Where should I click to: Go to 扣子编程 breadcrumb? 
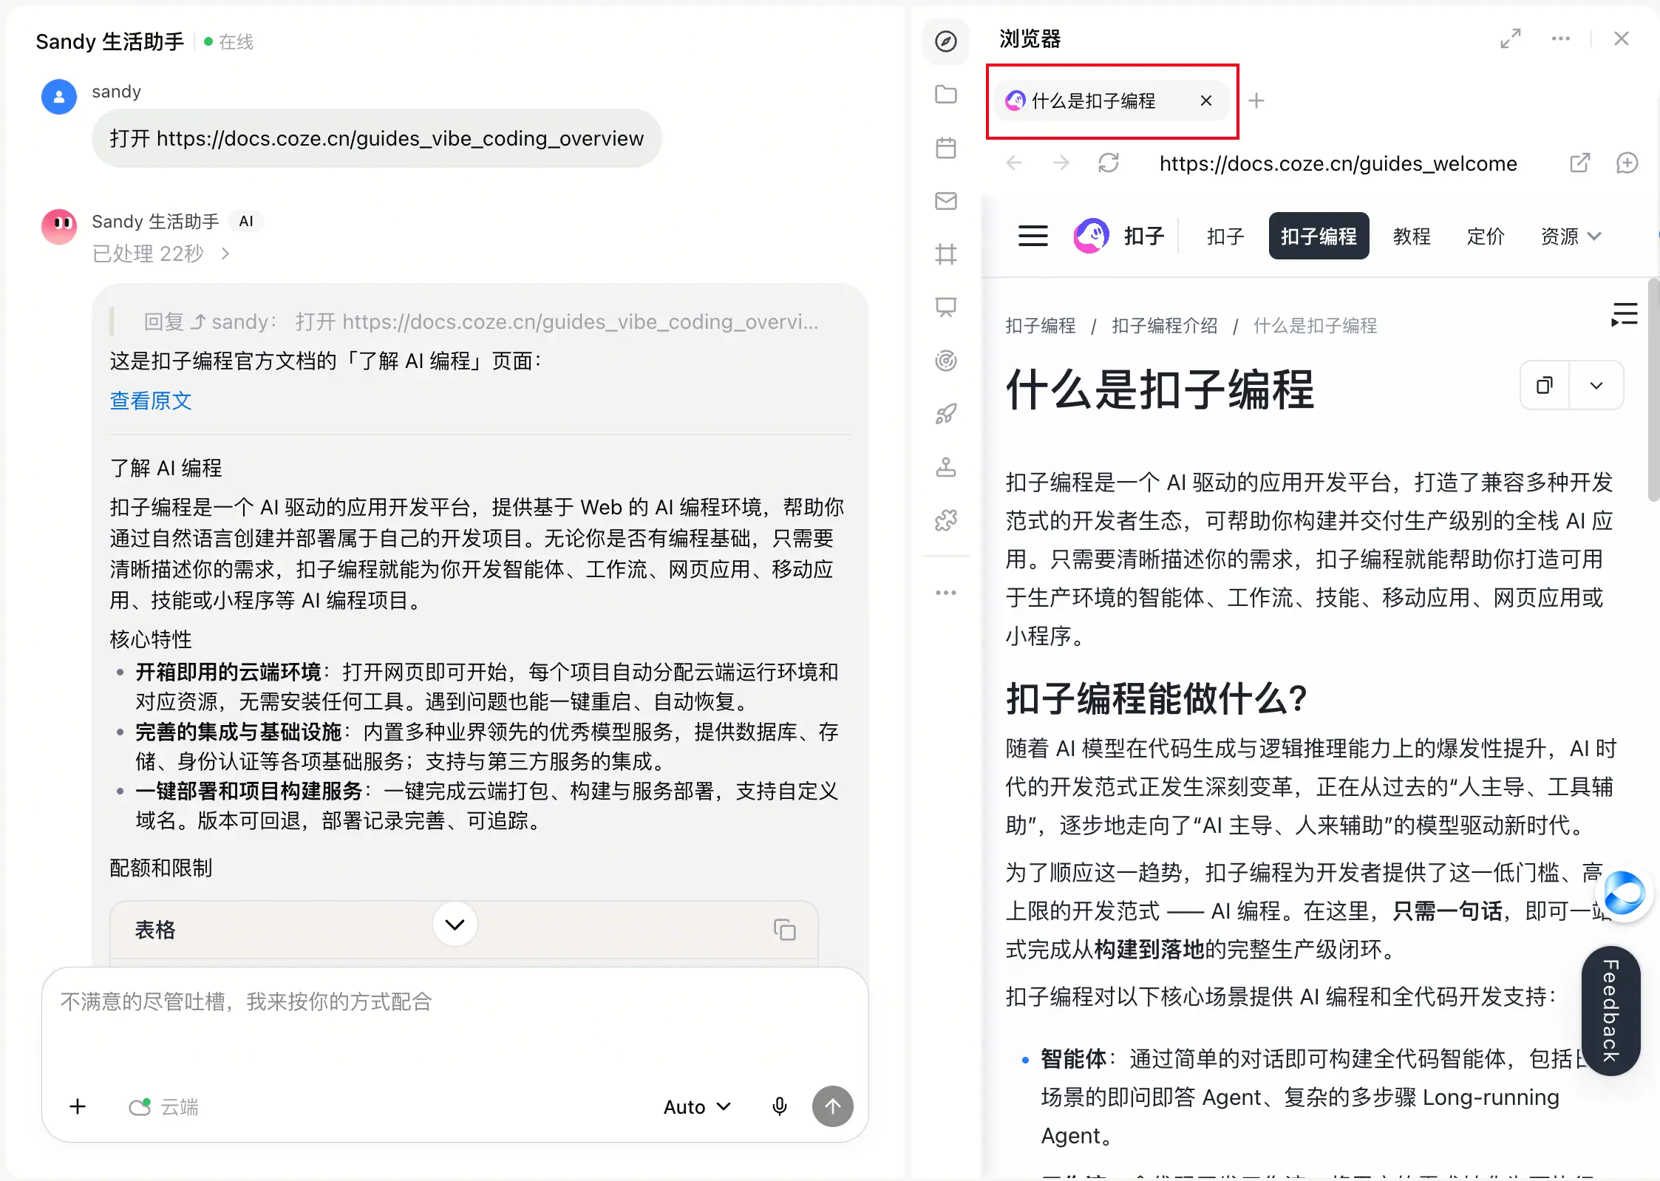click(x=1041, y=325)
